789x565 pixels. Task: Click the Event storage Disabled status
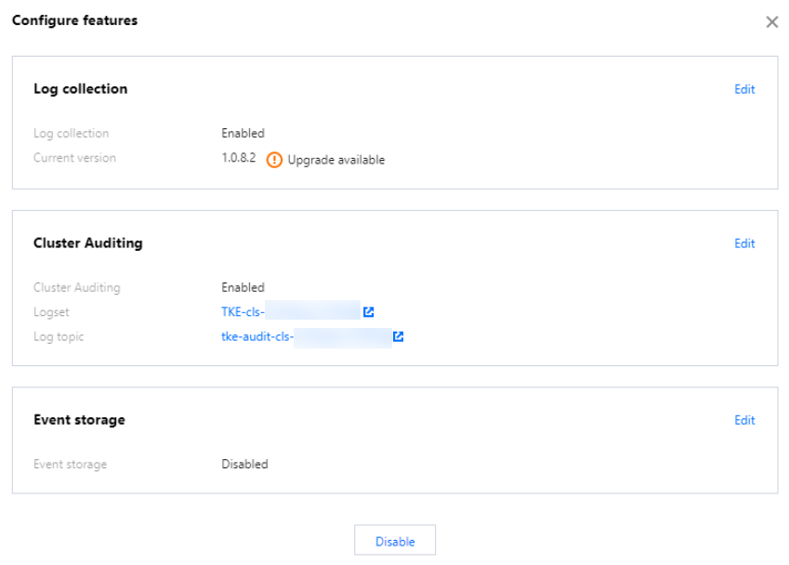click(244, 464)
